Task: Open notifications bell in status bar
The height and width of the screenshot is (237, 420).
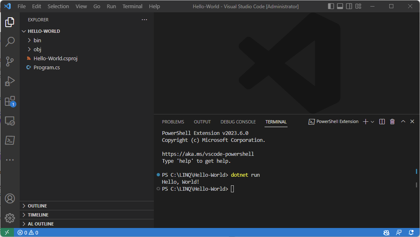Action: [411, 232]
